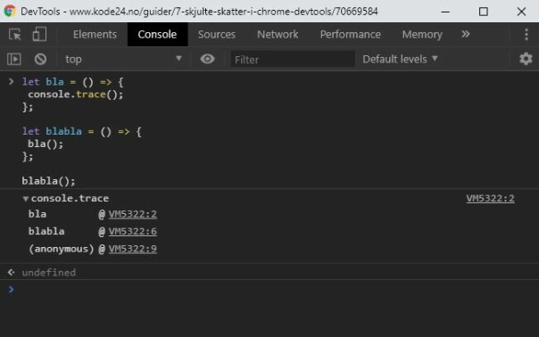Image resolution: width=539 pixels, height=337 pixels.
Task: Open Console settings gear
Action: tap(526, 59)
